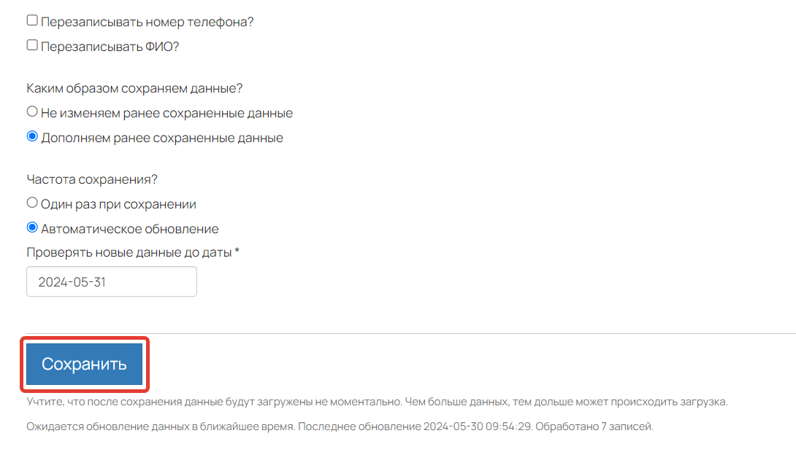Select 'Один раз при сохранении' radio option
Screen dimensions: 796x452
coord(32,203)
